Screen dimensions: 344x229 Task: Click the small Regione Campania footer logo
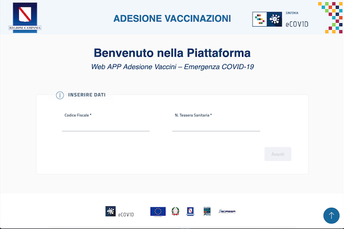coord(190,212)
